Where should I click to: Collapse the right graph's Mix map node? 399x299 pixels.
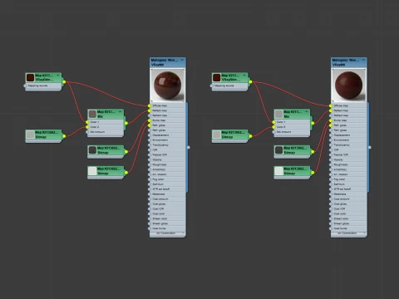pyautogui.click(x=307, y=111)
